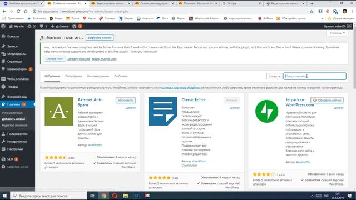
Task: Show hidden bookmarks with the overflow chevron
Action: point(322,18)
